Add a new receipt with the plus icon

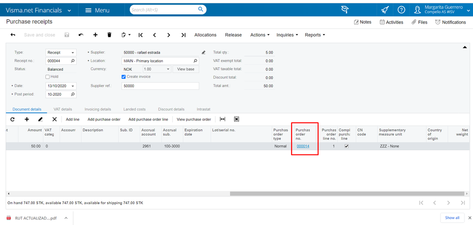click(95, 35)
